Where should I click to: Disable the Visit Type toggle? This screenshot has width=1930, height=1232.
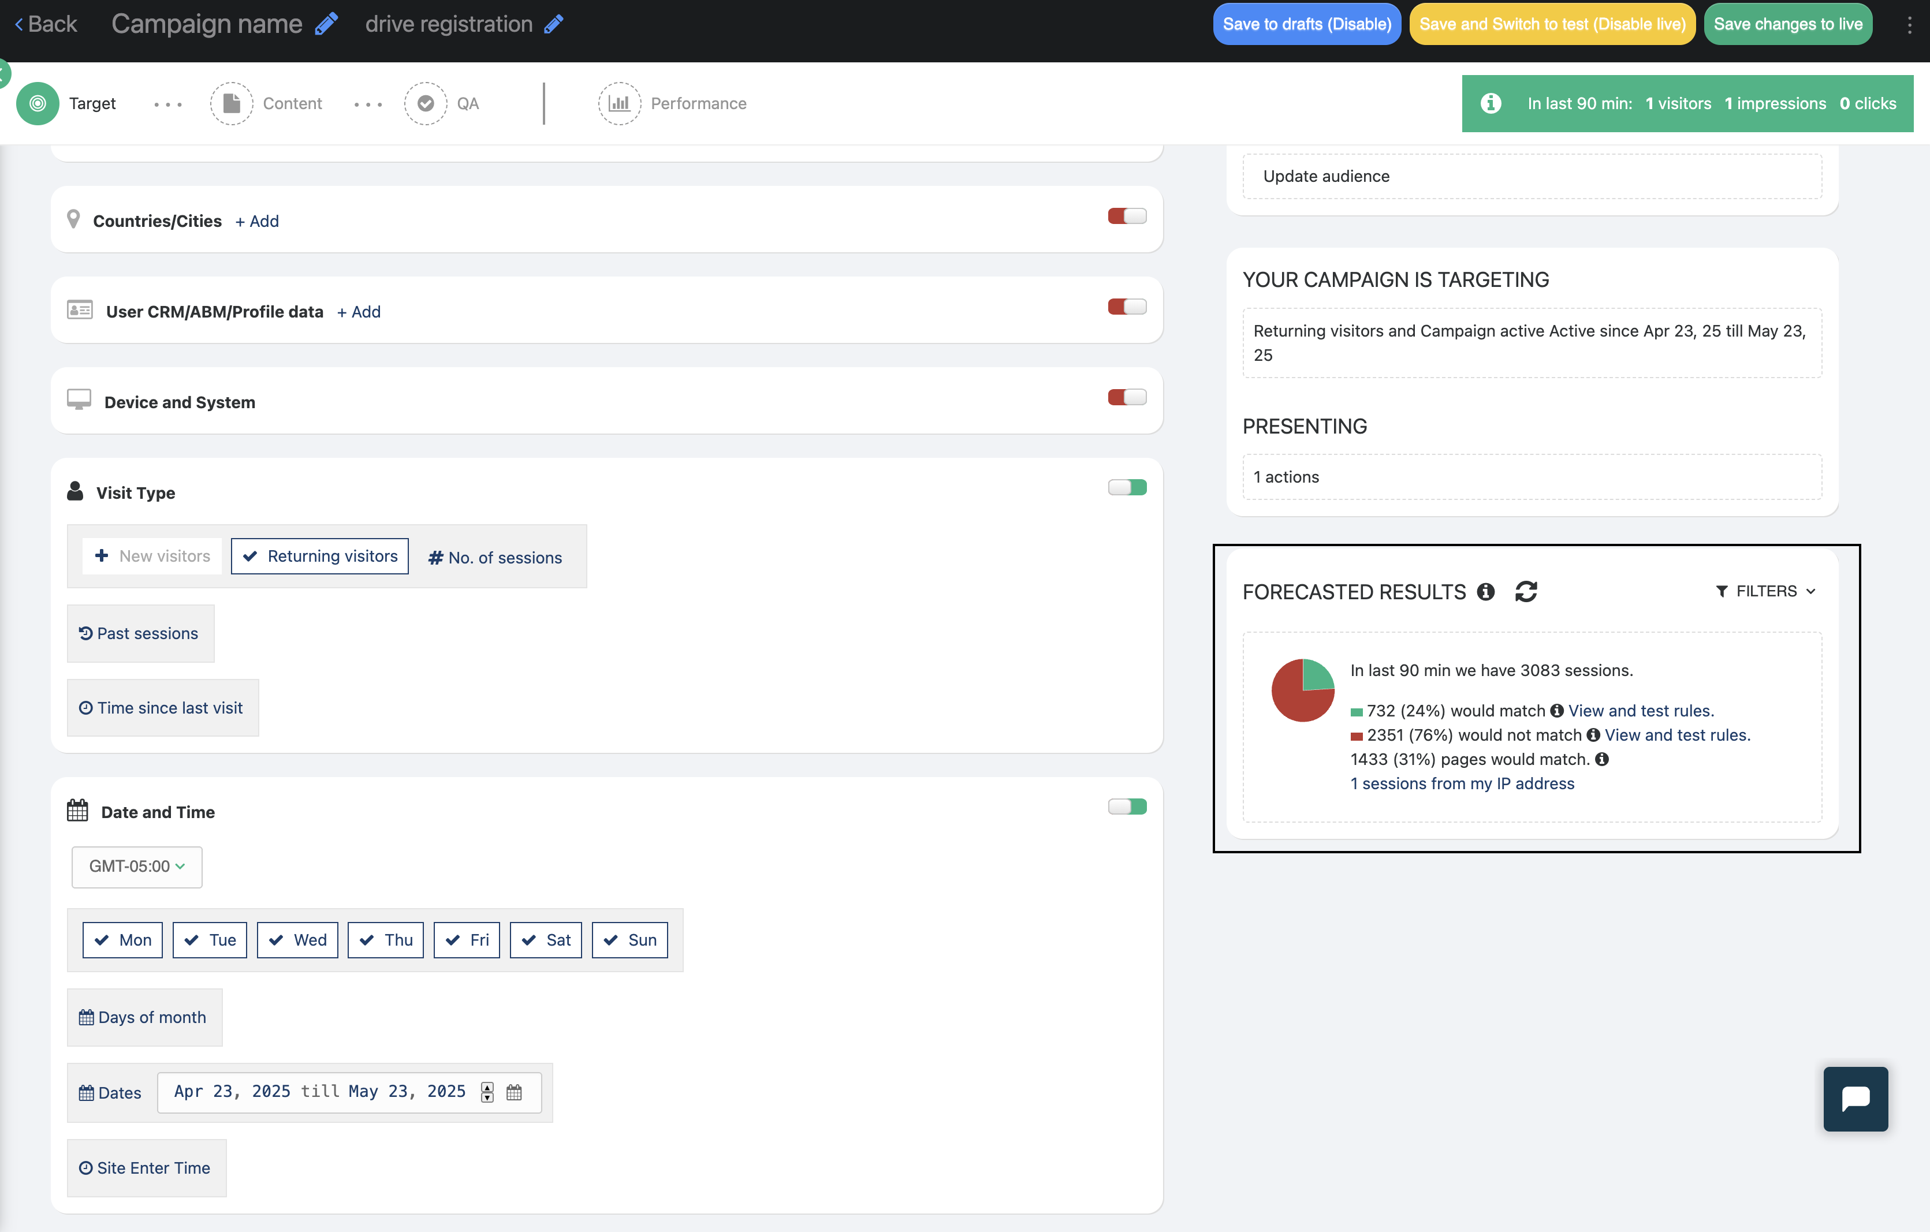coord(1127,488)
